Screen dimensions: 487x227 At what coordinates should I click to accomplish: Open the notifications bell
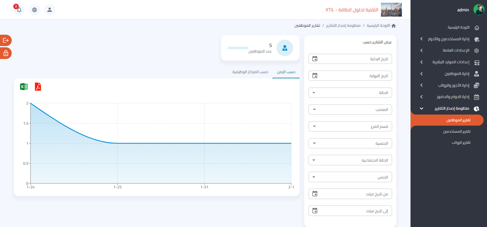[19, 10]
